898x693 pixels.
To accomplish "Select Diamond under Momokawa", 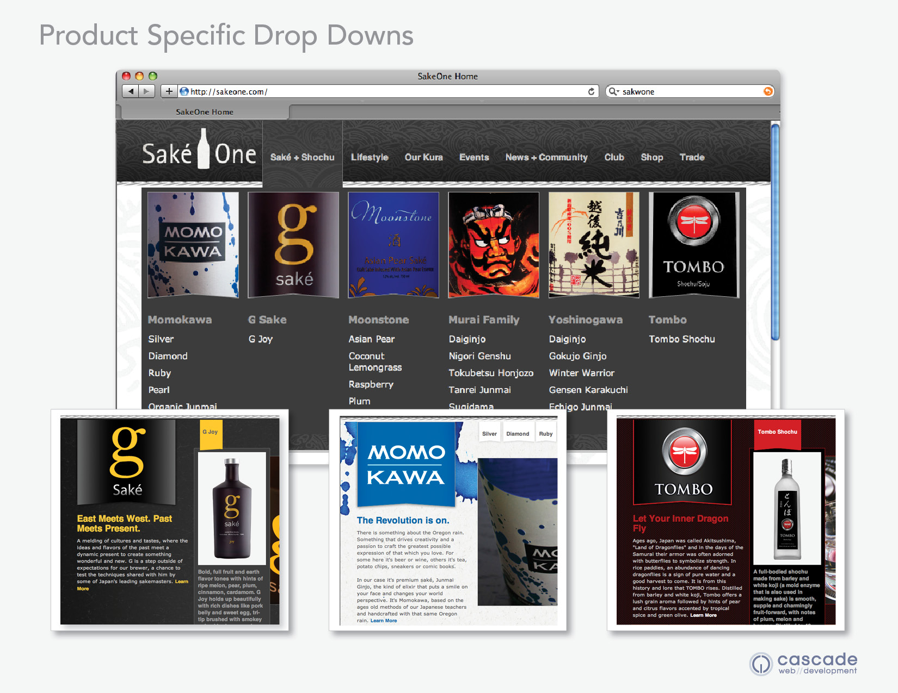I will tap(168, 356).
